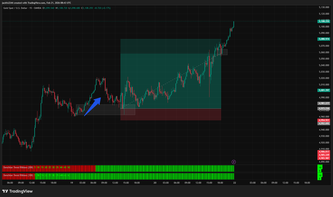Open the TradingView logo link
Image resolution: width=333 pixels, height=197 pixels.
tap(17, 191)
